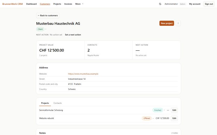This screenshot has width=217, height=135.
Task: Go to the Dashboard page
Action: point(31,4)
